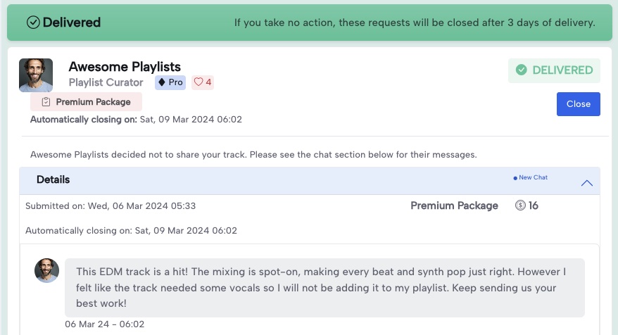Click the green check icon in the DELIVERED status badge
Viewport: 618px width, 335px height.
tap(521, 70)
